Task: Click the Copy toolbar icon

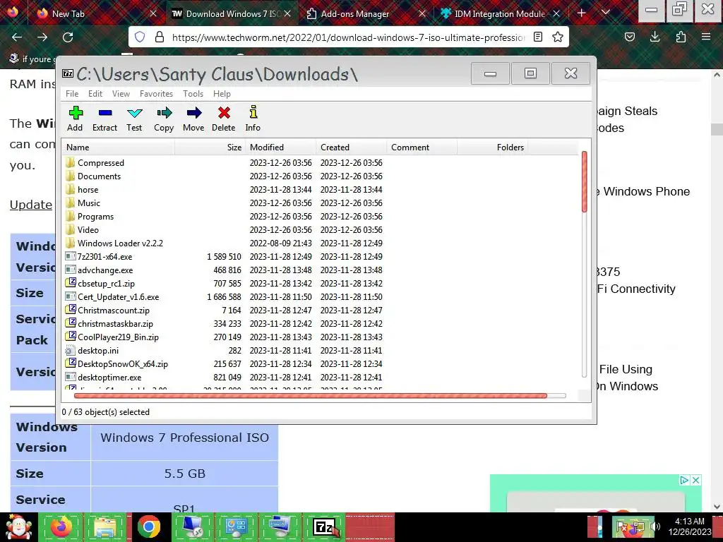Action: (x=164, y=119)
